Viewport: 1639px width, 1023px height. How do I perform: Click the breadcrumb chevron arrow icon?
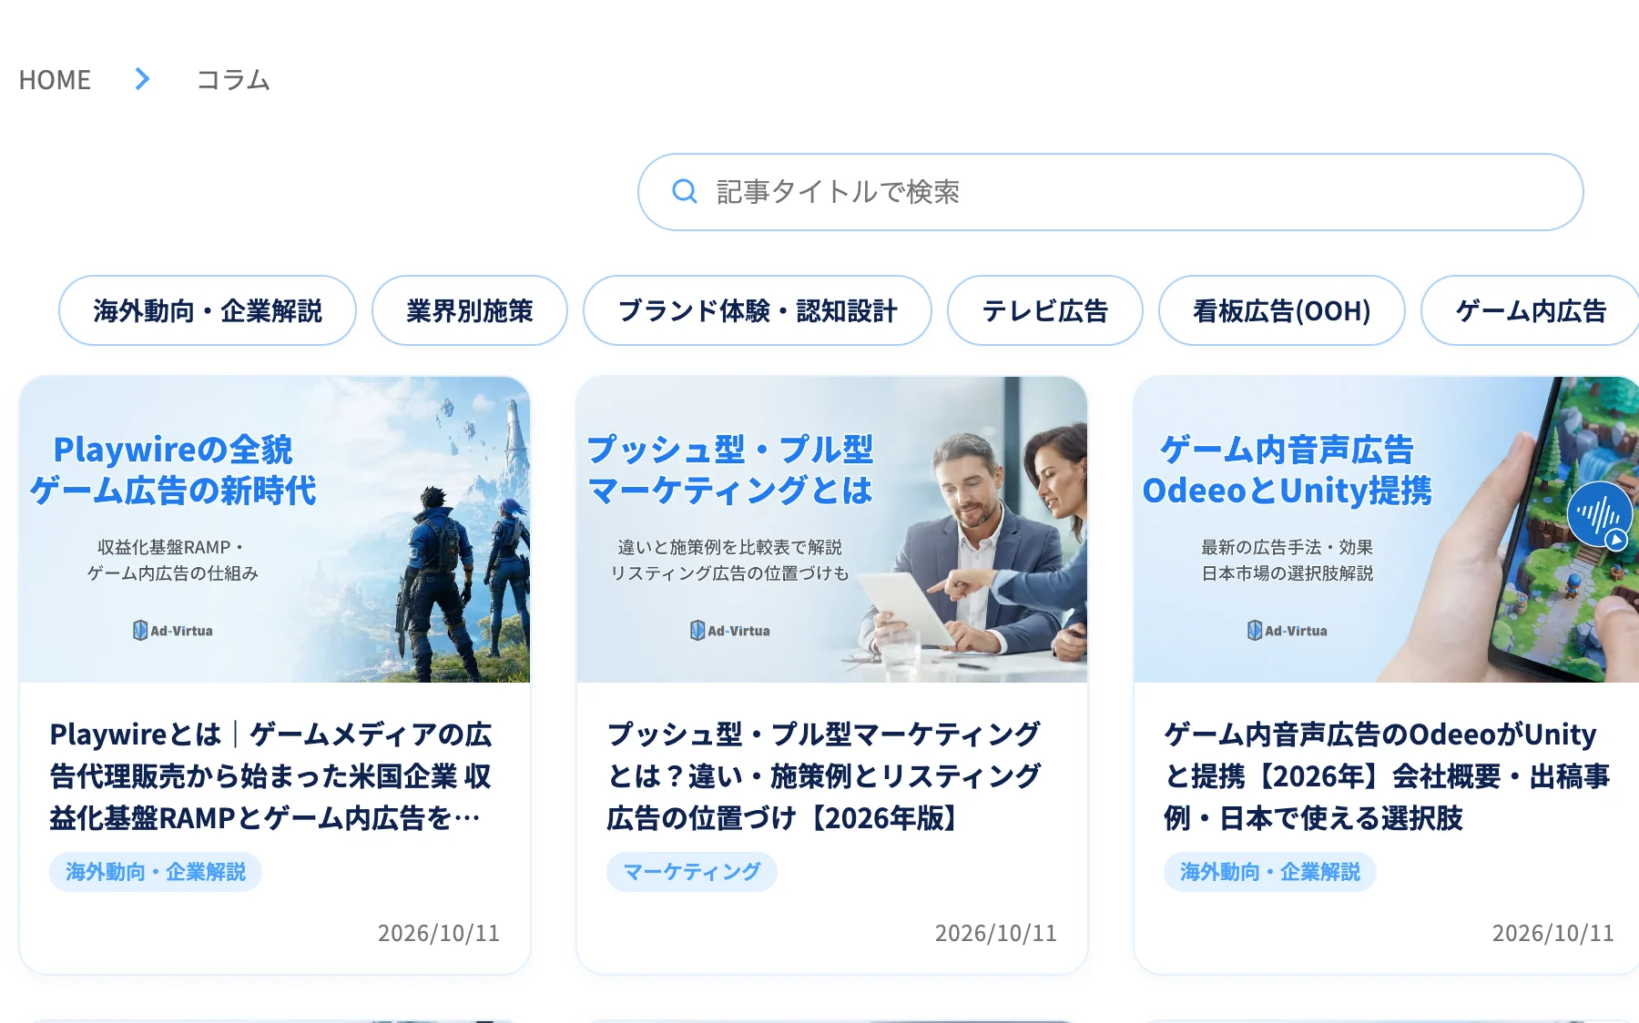[x=142, y=79]
